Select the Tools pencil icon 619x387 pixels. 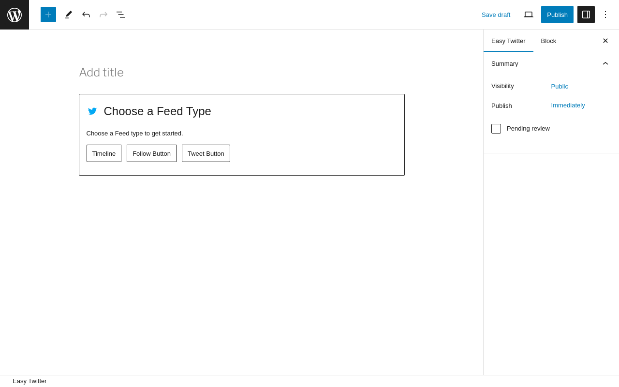69,15
